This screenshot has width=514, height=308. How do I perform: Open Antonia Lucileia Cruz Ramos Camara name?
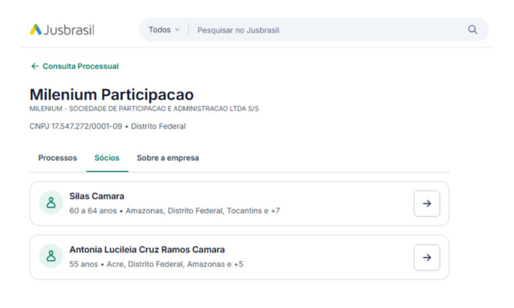click(x=147, y=249)
